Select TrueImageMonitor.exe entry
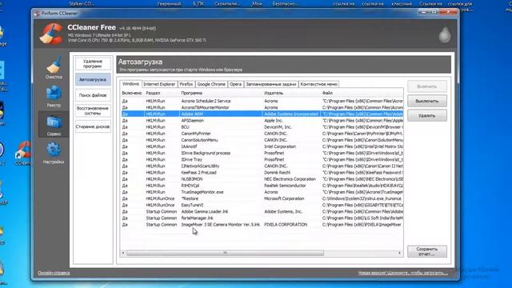512x288 pixels. point(262,192)
